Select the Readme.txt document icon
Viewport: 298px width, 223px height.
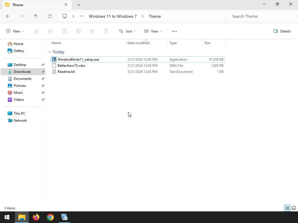tap(54, 72)
